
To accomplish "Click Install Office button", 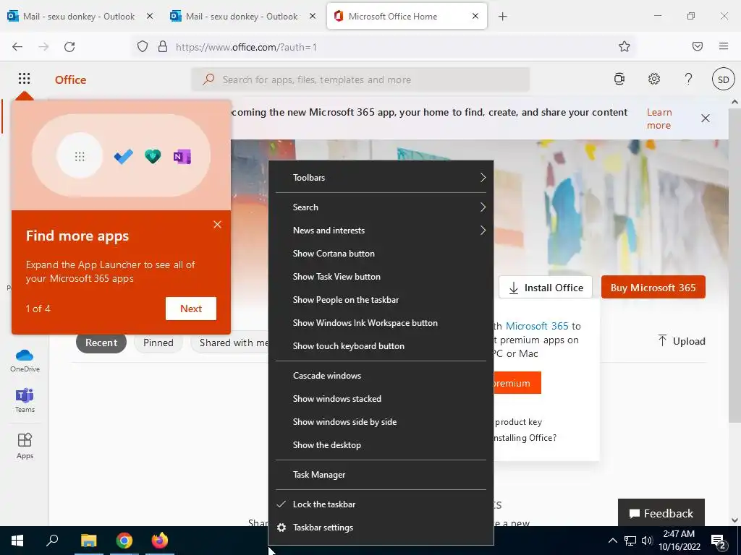I will click(546, 288).
